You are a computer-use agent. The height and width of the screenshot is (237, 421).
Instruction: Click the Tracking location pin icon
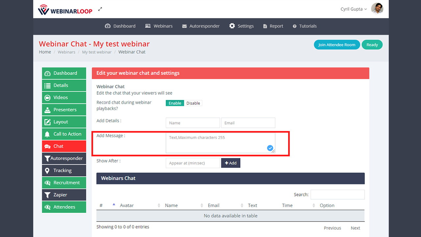pyautogui.click(x=47, y=171)
